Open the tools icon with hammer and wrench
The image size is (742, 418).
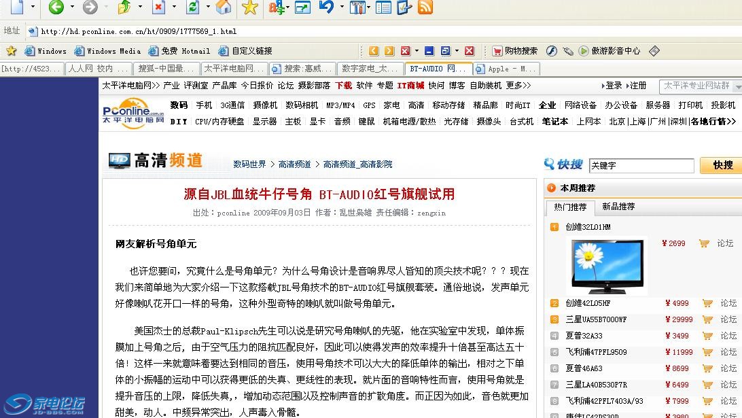point(357,7)
